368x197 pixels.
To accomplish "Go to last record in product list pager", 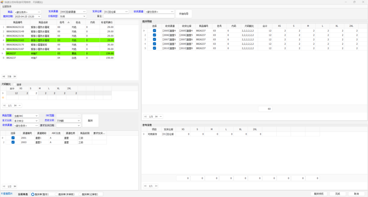I will pos(15,76).
